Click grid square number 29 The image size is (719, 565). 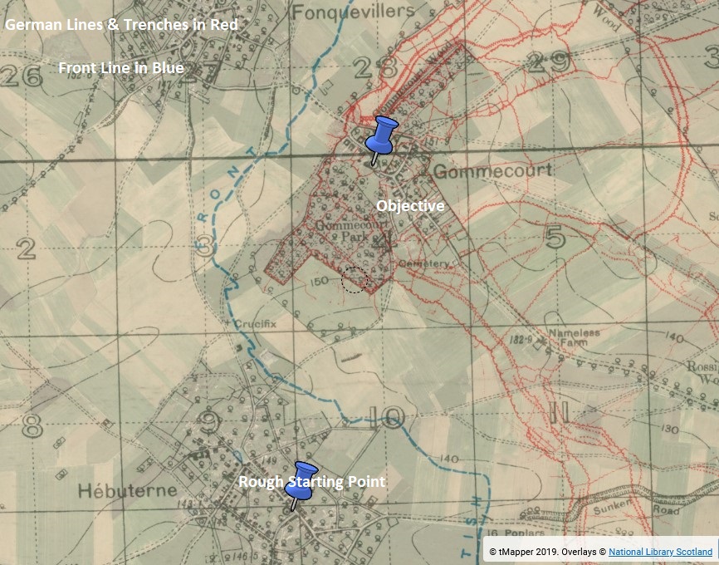(x=549, y=63)
